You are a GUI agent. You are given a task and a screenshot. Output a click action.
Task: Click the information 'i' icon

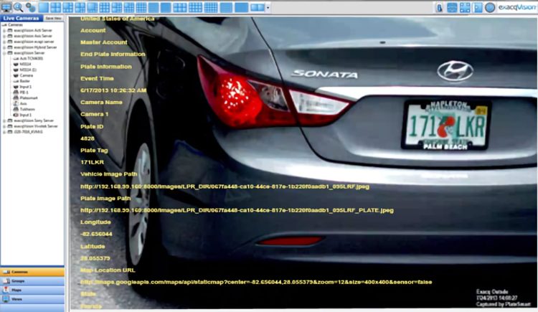point(439,8)
